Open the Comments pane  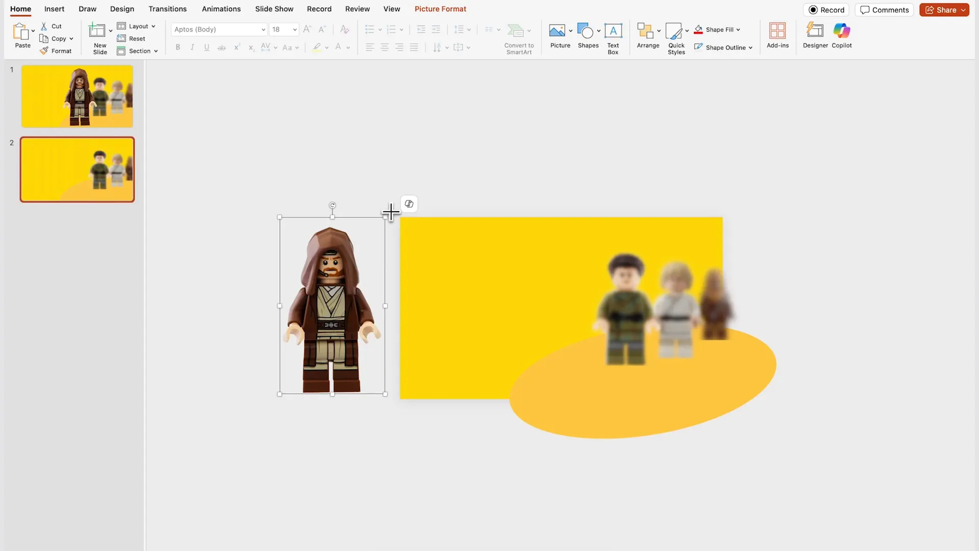[884, 10]
